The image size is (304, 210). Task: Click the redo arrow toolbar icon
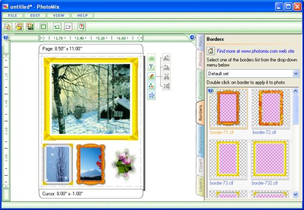(x=68, y=27)
